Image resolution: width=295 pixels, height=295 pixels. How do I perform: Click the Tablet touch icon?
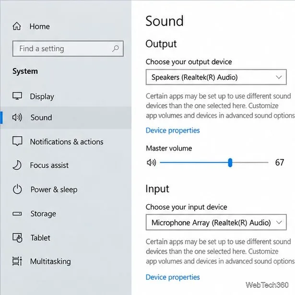pyautogui.click(x=17, y=237)
